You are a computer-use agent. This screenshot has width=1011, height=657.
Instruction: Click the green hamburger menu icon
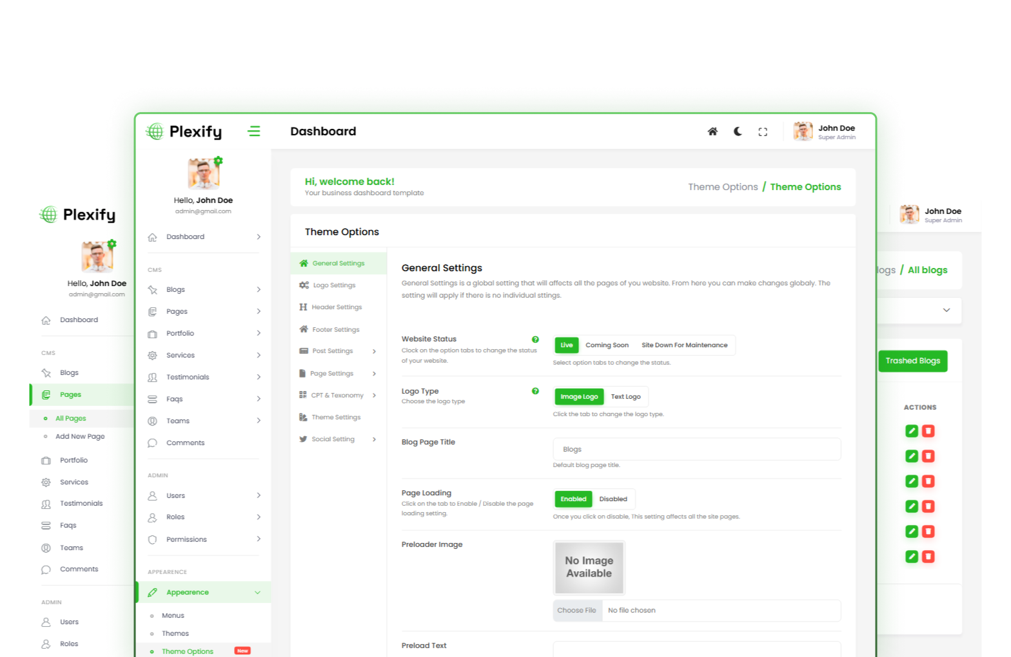(254, 131)
